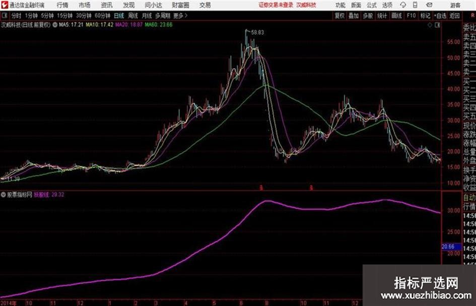Click the 复权 toolbar button

pyautogui.click(x=339, y=16)
